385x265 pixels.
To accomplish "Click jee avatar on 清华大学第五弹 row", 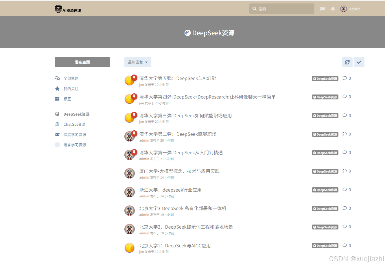I will tap(129, 81).
